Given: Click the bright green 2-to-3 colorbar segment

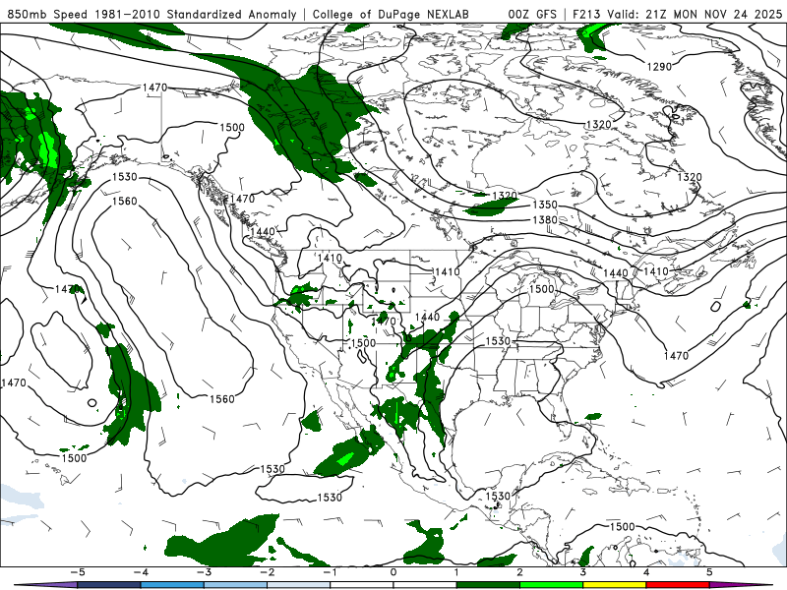Looking at the screenshot, I should (x=551, y=585).
